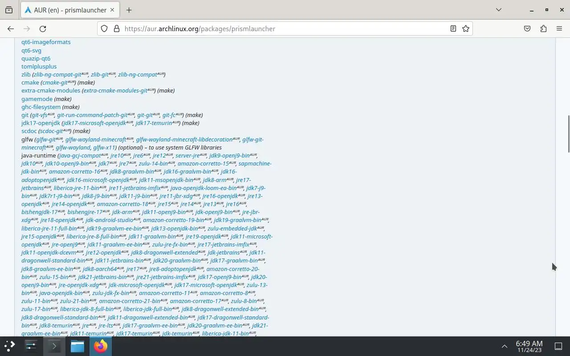Open a new tab with plus
Screen dimensions: 570x356
(129, 10)
